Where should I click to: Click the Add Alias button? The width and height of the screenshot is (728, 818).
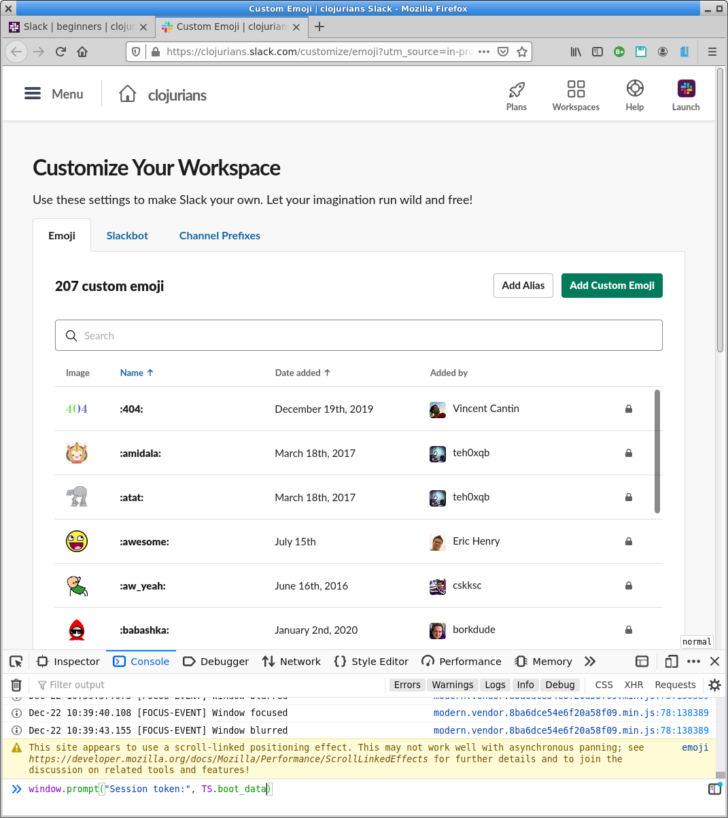click(523, 286)
